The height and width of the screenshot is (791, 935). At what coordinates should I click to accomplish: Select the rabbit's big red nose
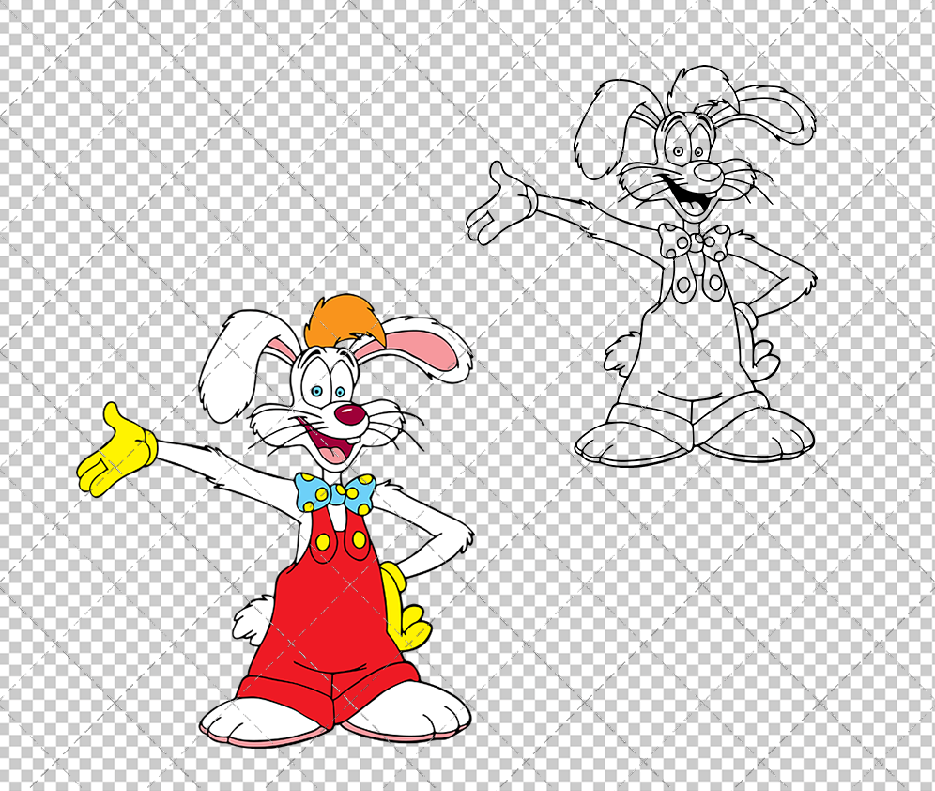[349, 414]
